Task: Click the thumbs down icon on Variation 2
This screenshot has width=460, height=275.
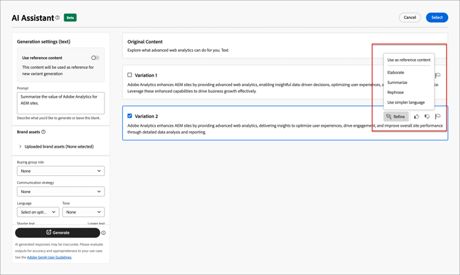Action: [427, 117]
